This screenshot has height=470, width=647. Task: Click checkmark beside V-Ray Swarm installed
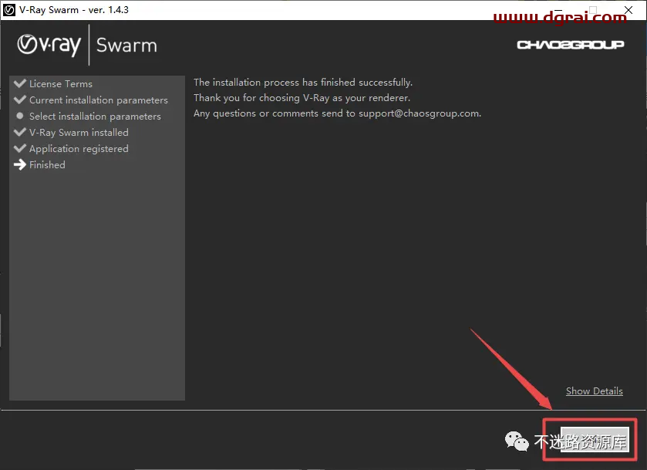(x=20, y=132)
